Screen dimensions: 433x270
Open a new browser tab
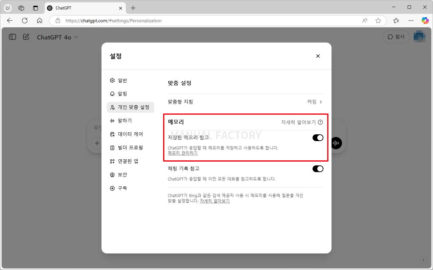pos(133,8)
